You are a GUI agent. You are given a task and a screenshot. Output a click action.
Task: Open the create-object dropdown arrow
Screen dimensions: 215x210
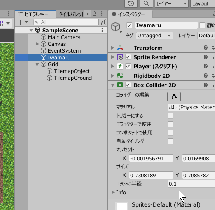[26, 22]
